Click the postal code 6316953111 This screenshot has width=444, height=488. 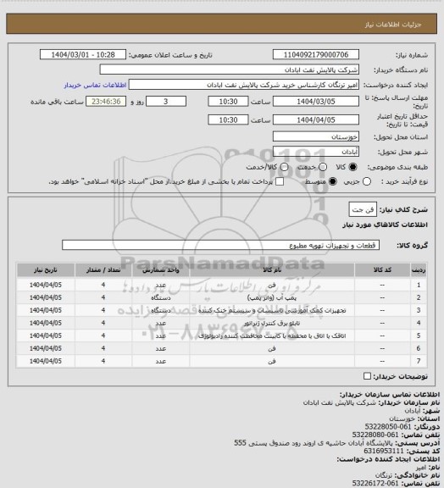(x=383, y=451)
